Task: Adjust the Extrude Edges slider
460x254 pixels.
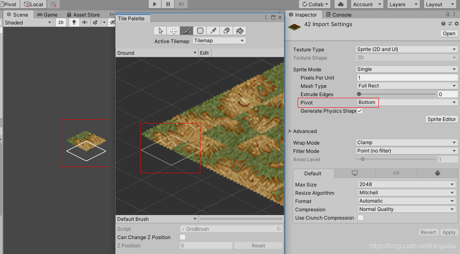Action: [x=396, y=94]
